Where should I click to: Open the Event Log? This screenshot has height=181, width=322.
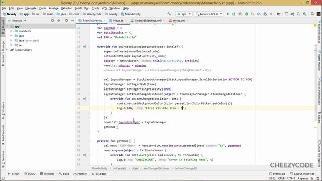pyautogui.click(x=277, y=174)
